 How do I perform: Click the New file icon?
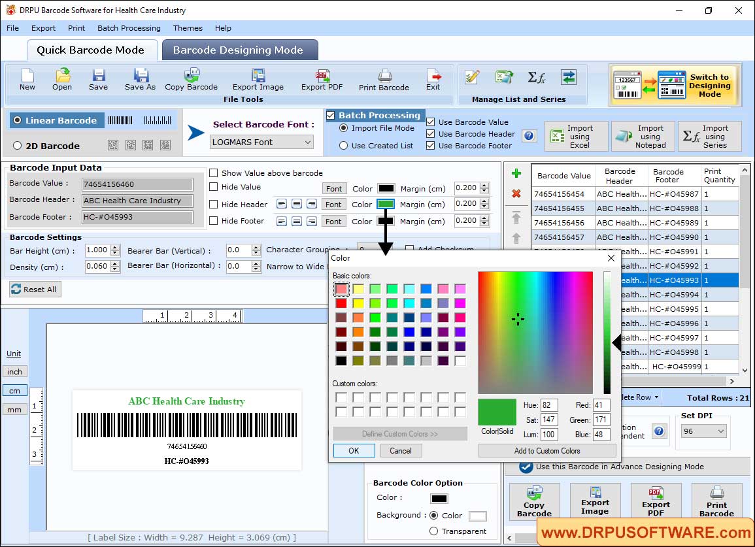click(27, 80)
